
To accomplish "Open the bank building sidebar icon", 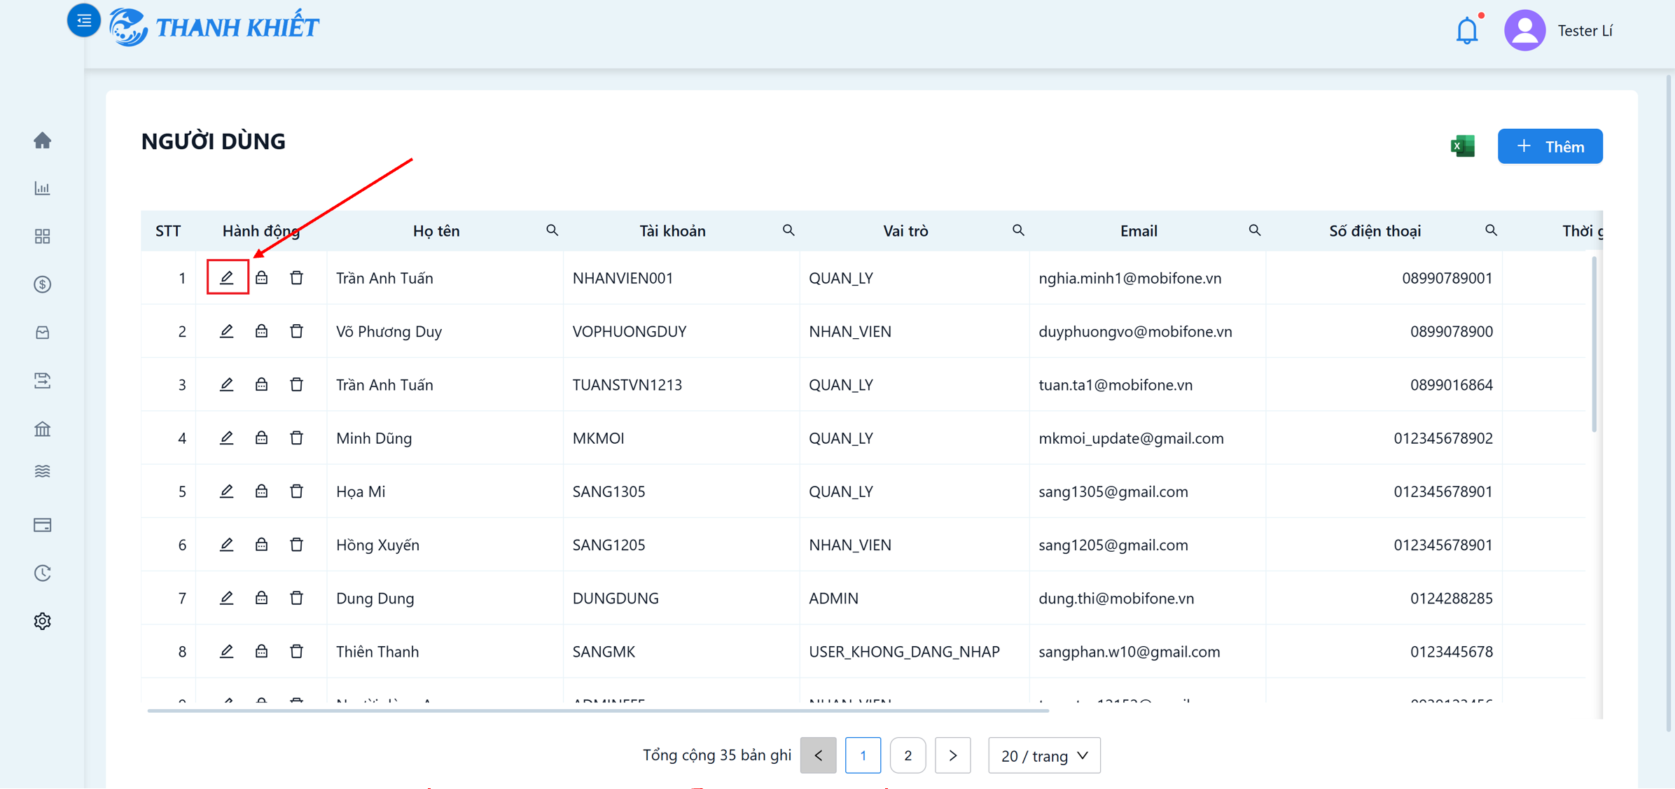I will click(x=43, y=428).
